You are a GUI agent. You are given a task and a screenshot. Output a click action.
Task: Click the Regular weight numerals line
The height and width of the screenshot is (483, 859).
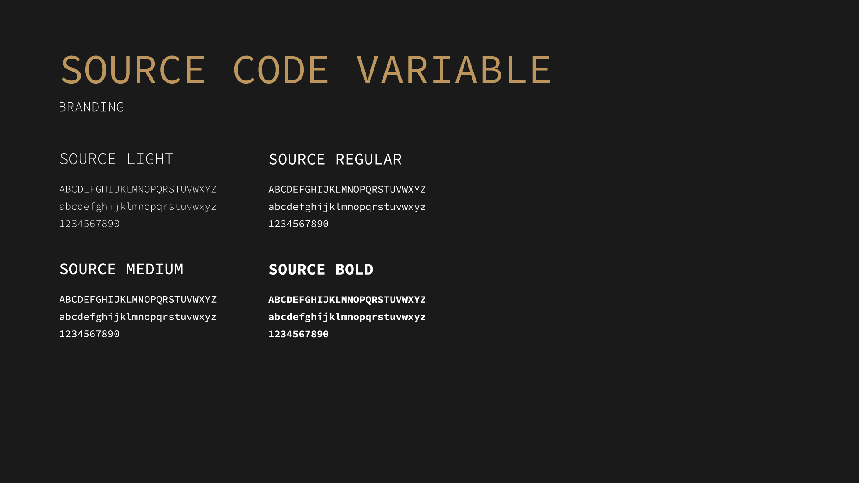tap(298, 224)
